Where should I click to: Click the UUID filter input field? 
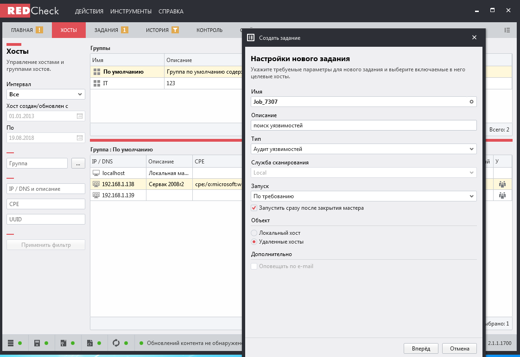click(x=46, y=219)
